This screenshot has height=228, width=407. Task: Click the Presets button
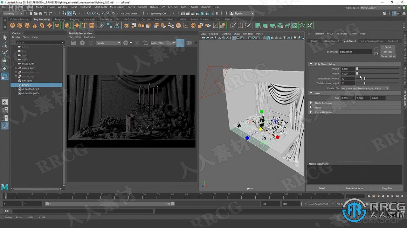click(388, 52)
